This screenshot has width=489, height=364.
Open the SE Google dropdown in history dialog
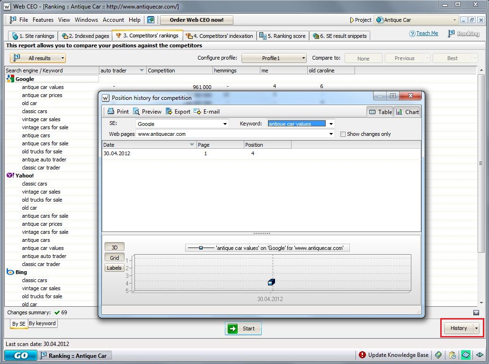[182, 124]
